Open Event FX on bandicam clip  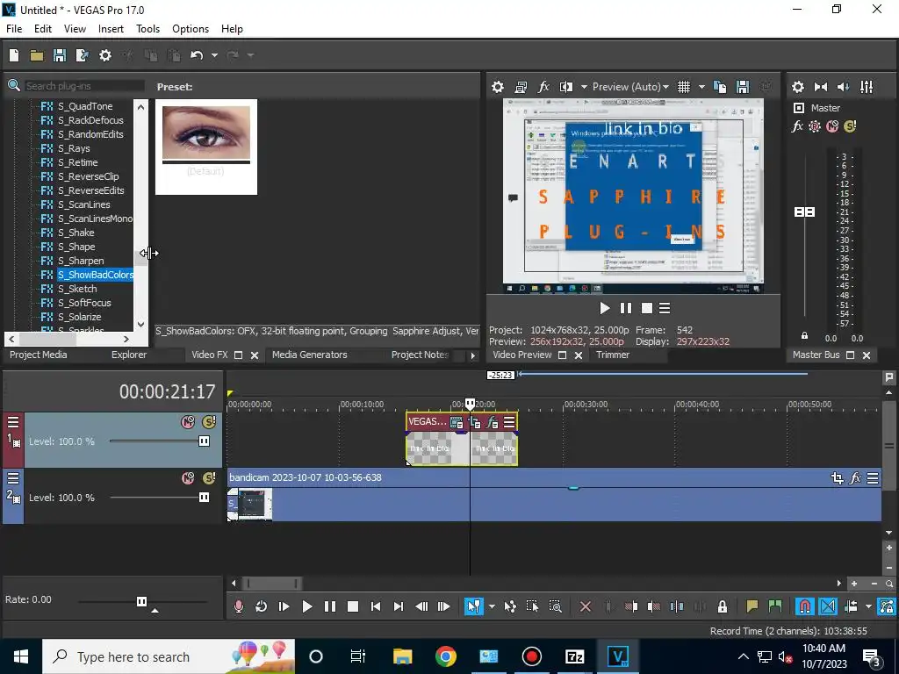(x=855, y=478)
